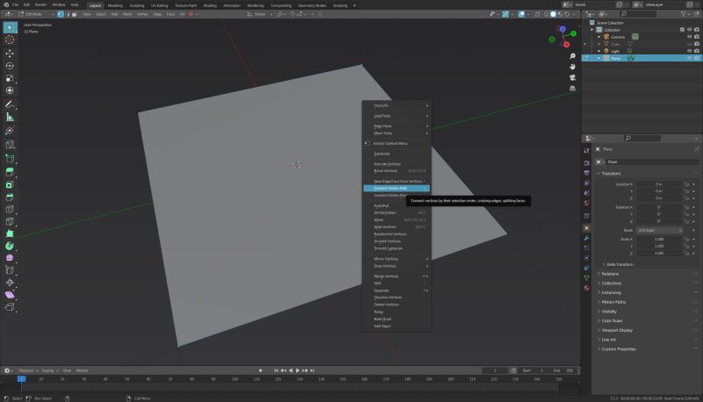Enable vertex select mode

[61, 14]
